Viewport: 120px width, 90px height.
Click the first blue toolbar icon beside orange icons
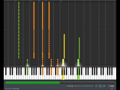[75, 86]
